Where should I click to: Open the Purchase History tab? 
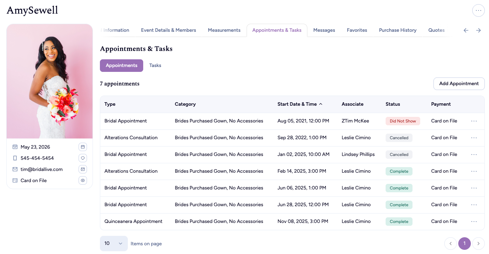397,30
